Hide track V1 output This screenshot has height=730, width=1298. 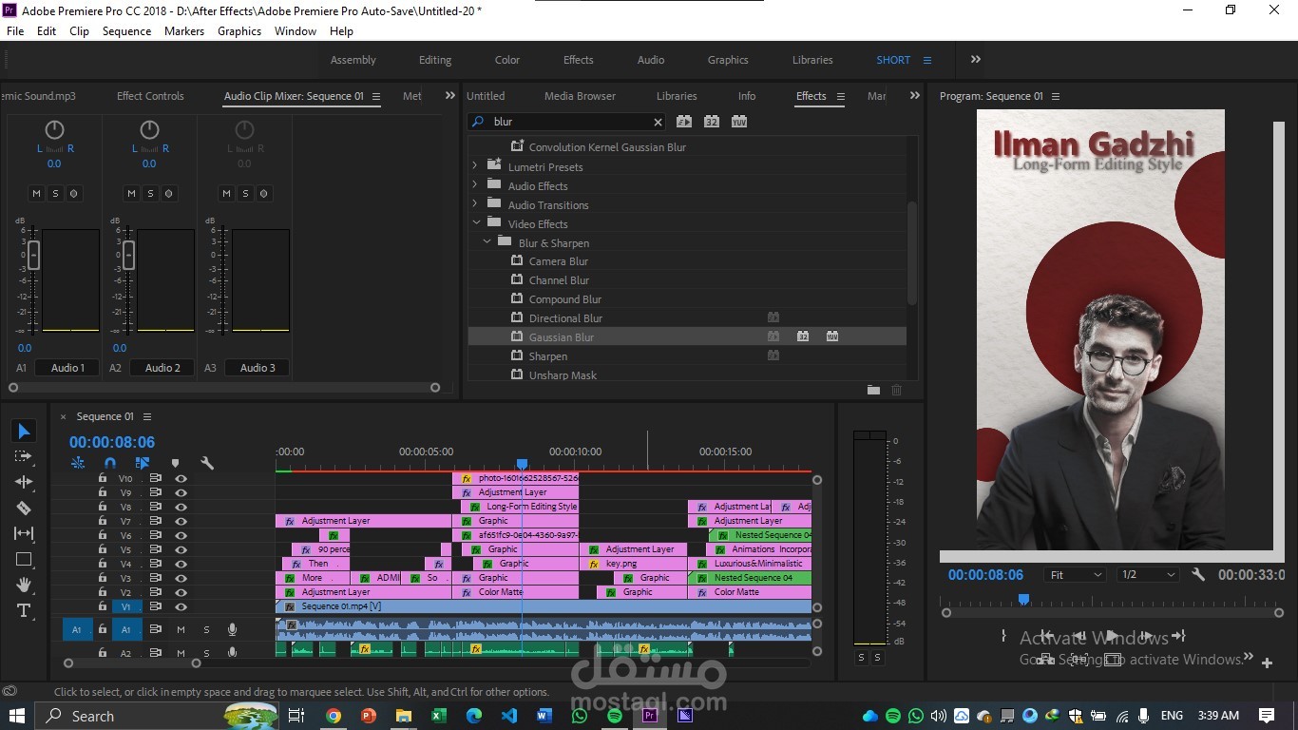[x=181, y=606]
